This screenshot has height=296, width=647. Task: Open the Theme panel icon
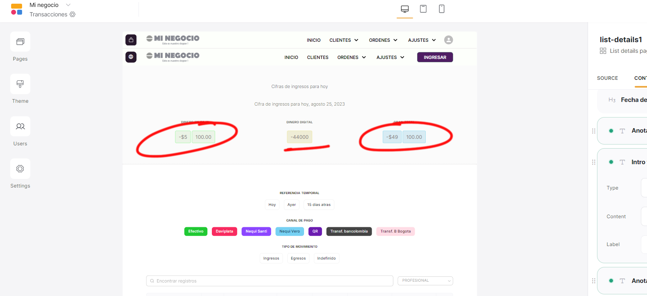[20, 84]
